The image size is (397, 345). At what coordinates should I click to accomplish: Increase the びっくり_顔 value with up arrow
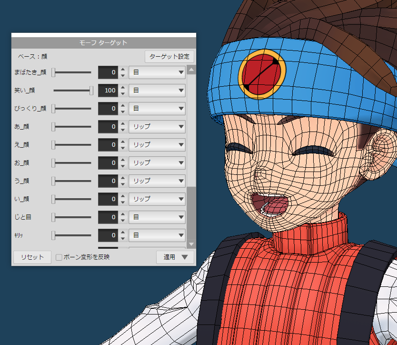pos(123,105)
